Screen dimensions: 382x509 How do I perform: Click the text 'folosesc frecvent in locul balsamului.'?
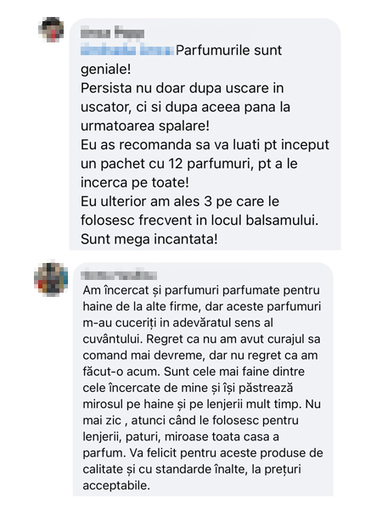199,221
